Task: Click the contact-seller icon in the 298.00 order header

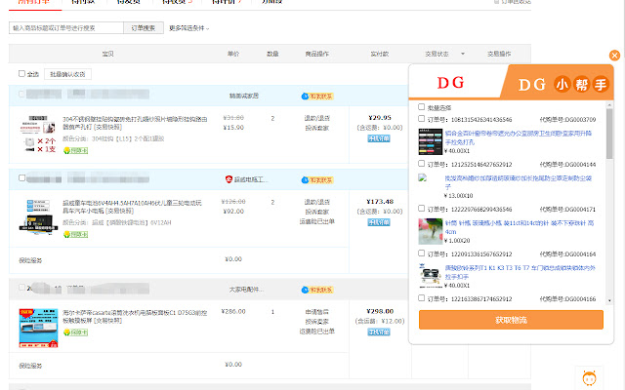Action: click(x=317, y=290)
